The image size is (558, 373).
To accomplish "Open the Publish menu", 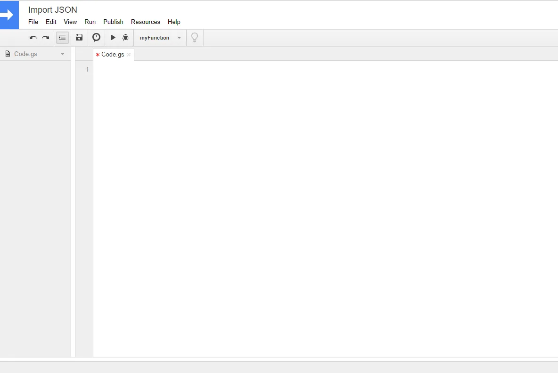I will point(113,22).
